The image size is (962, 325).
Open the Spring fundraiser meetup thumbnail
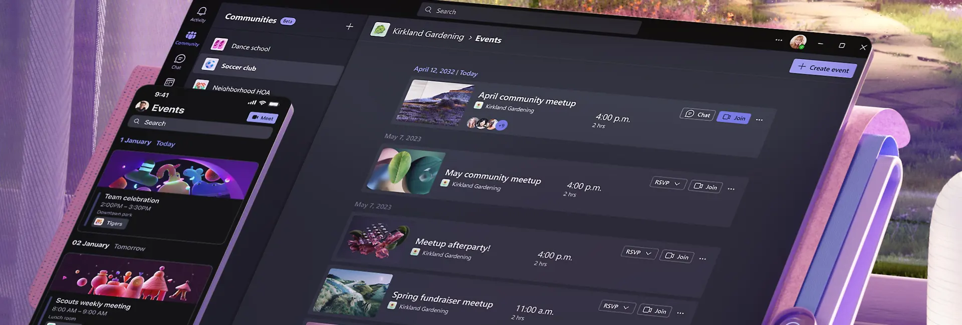pyautogui.click(x=353, y=292)
